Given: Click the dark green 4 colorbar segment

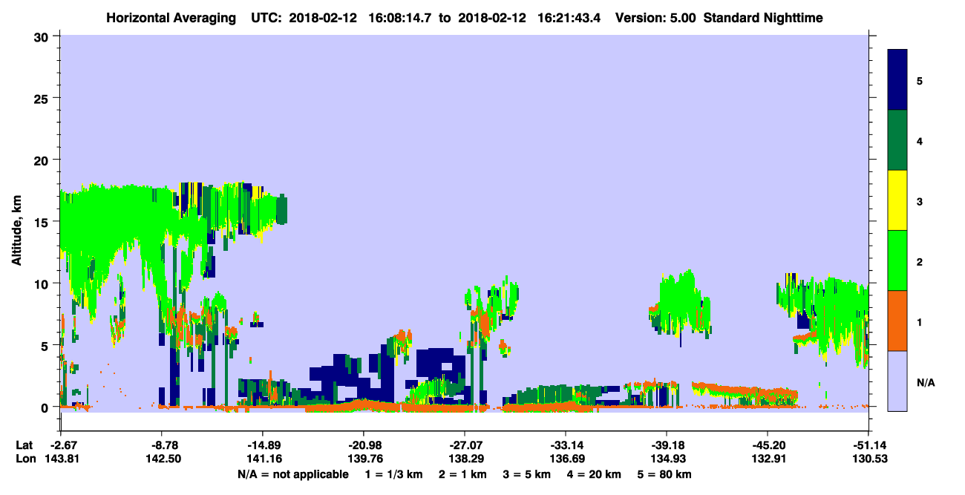Looking at the screenshot, I should [897, 140].
